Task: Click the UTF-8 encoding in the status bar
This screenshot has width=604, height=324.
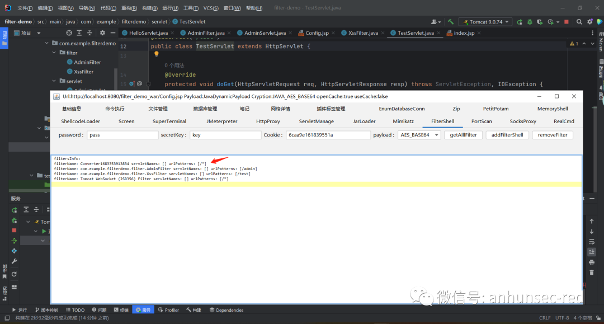Action: coord(562,318)
